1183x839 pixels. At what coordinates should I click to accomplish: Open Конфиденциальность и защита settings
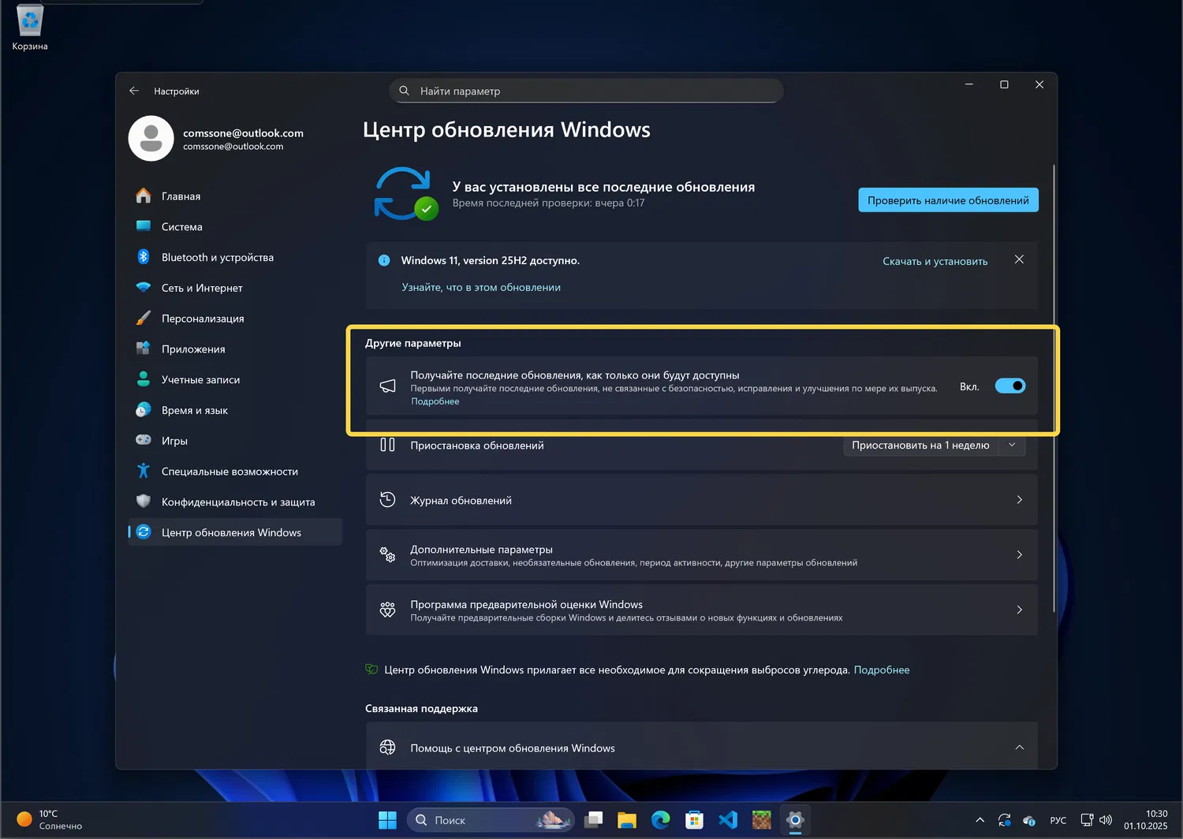coord(235,502)
